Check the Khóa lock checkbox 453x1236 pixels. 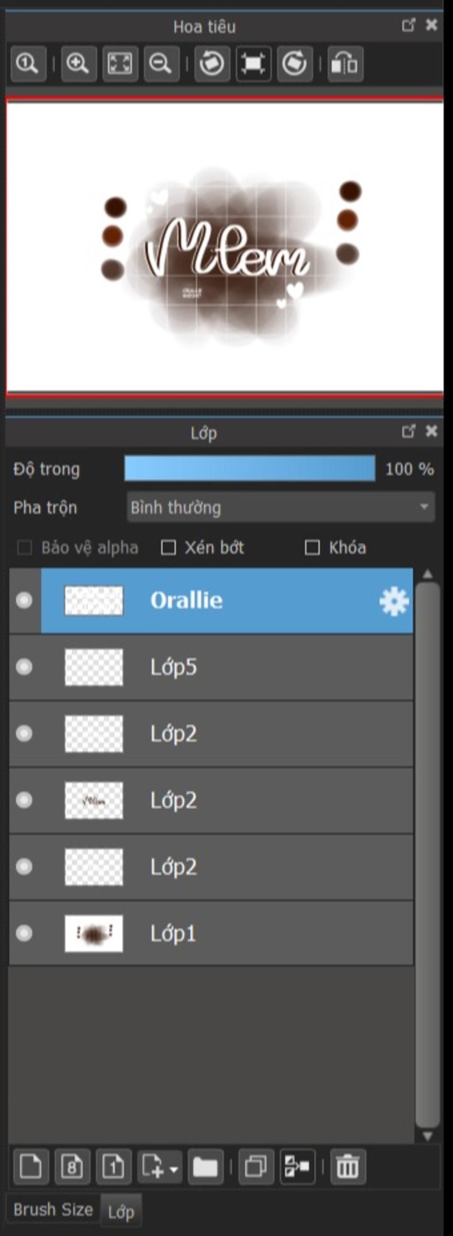pos(312,547)
